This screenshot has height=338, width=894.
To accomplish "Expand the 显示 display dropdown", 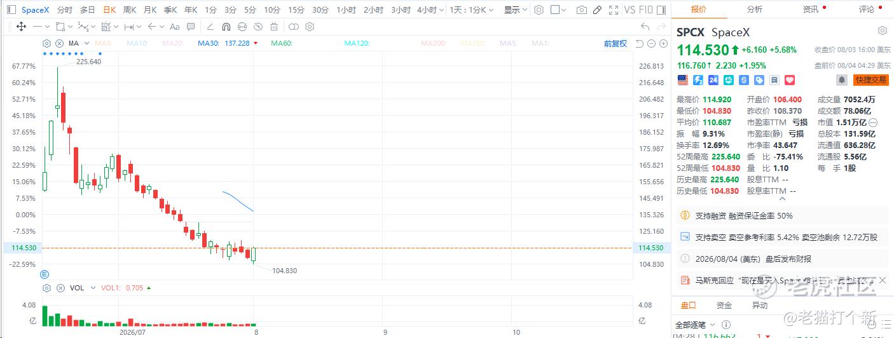I will point(514,10).
